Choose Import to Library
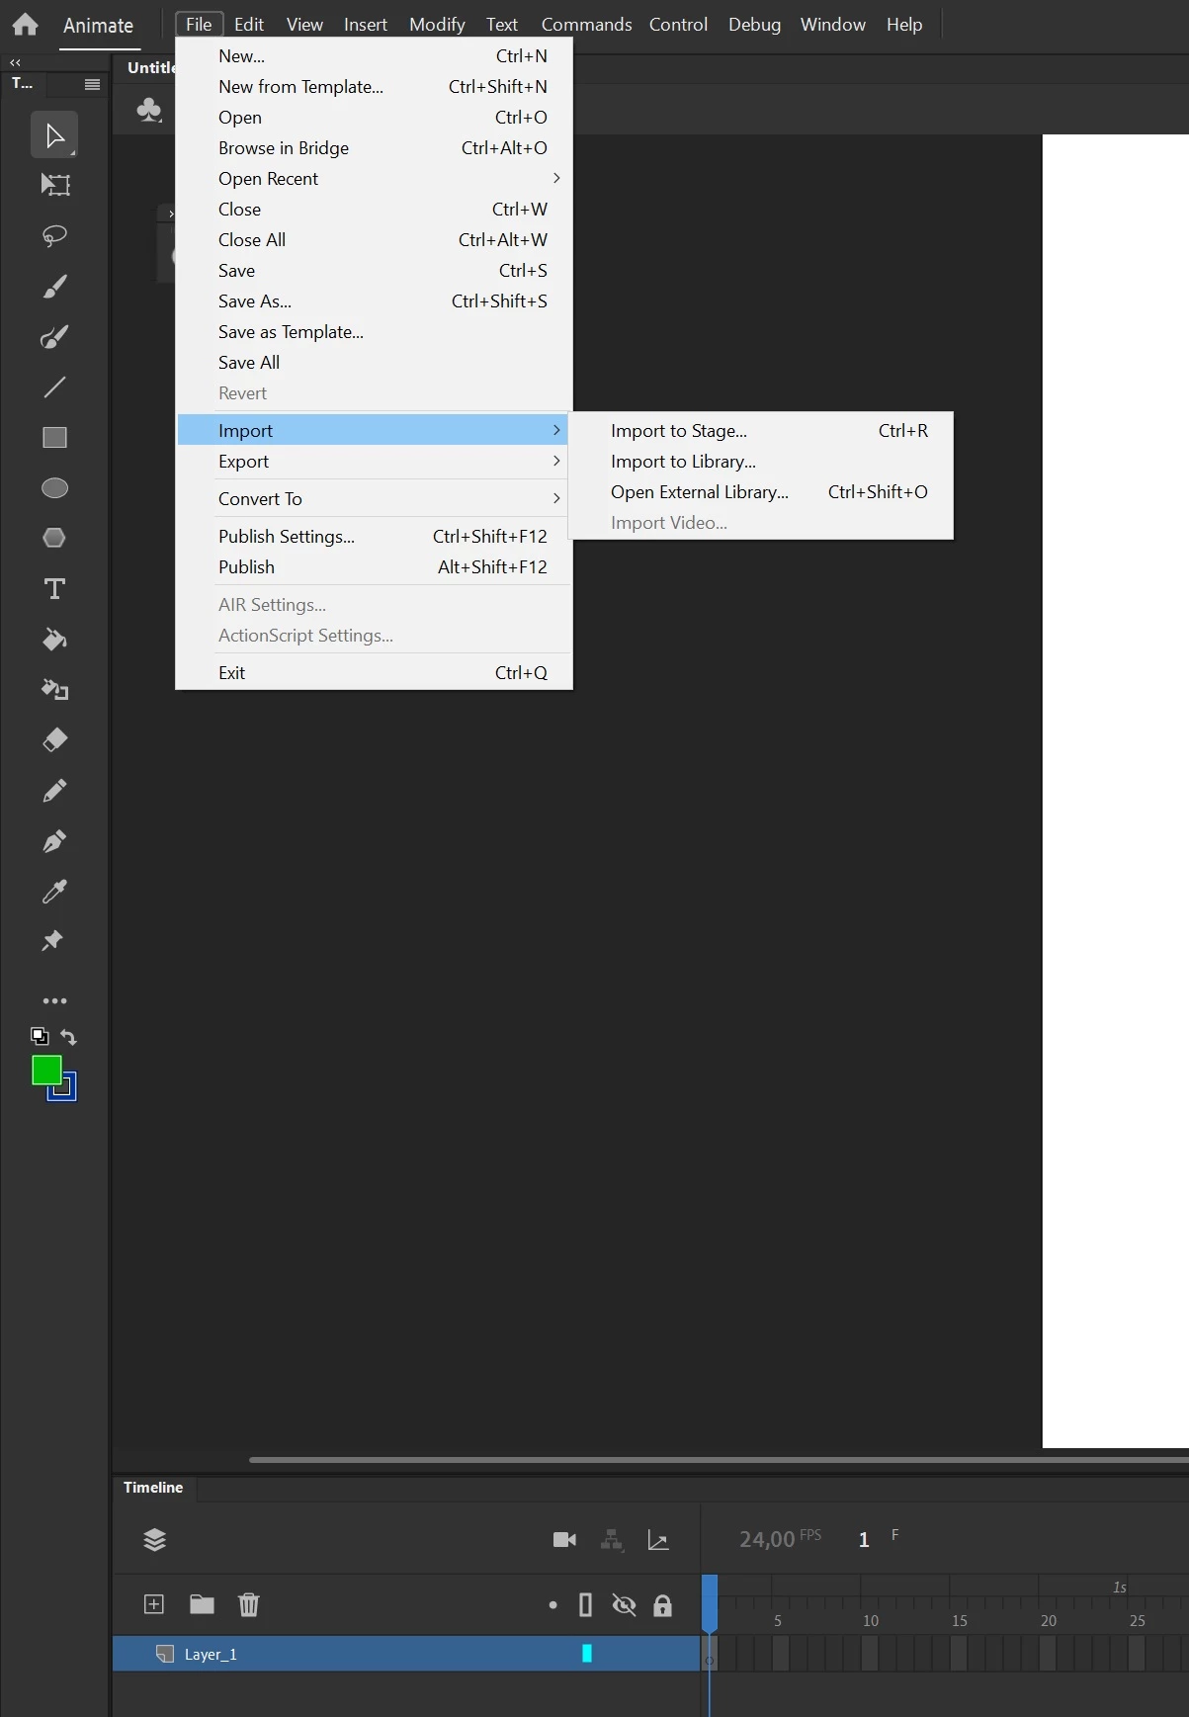The height and width of the screenshot is (1717, 1189). tap(761, 462)
